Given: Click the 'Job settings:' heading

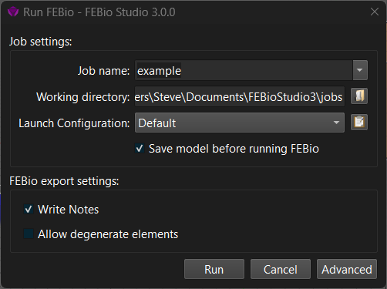Looking at the screenshot, I should coord(41,42).
